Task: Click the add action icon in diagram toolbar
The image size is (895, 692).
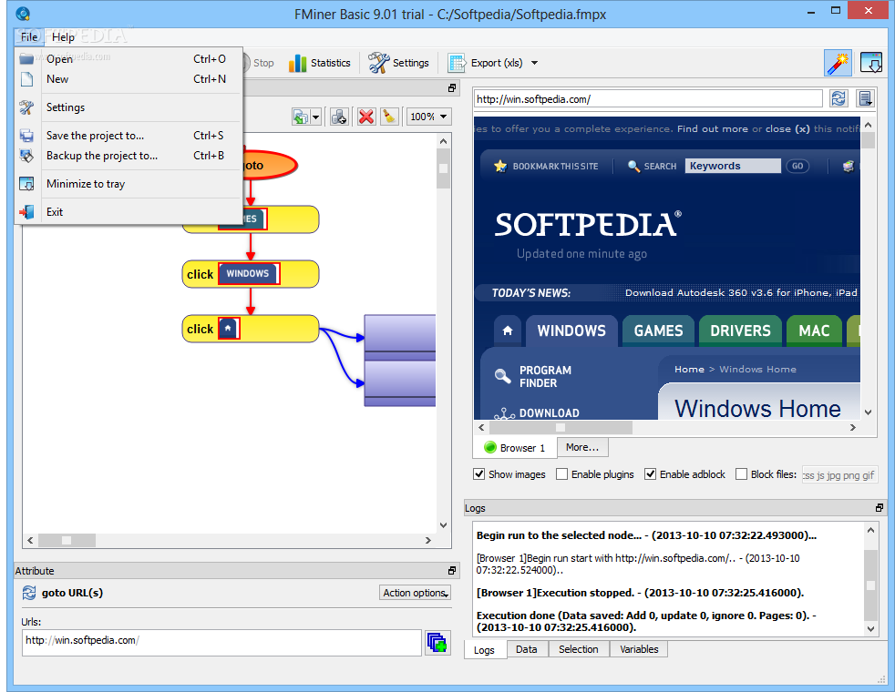Action: click(300, 117)
